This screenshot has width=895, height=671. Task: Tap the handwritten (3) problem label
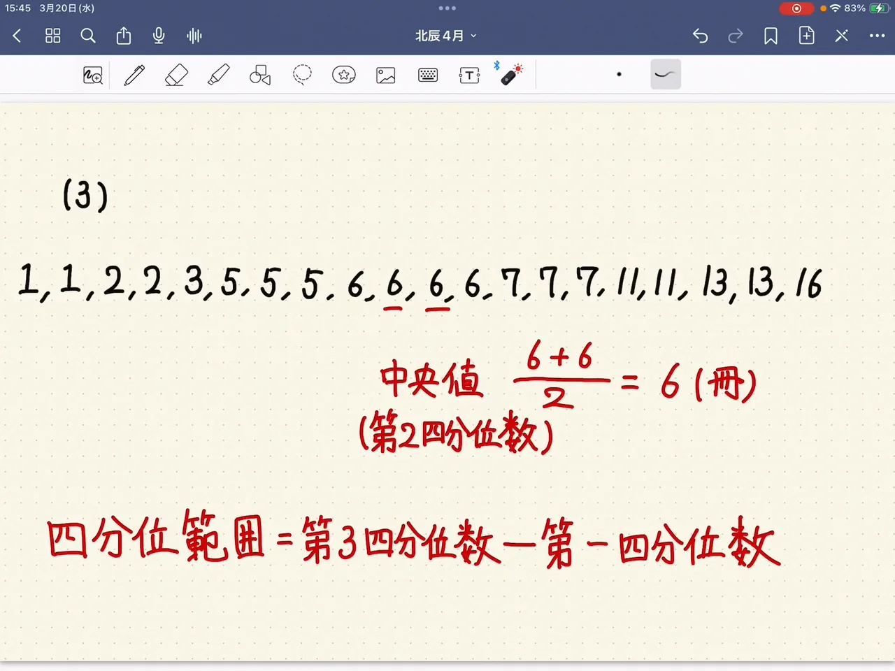point(85,195)
